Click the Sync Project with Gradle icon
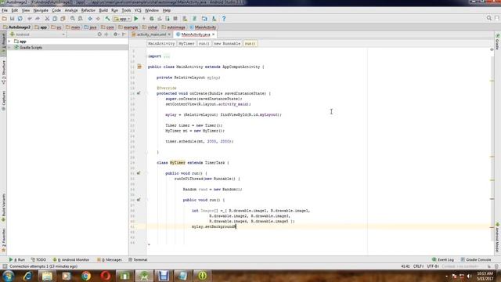The height and width of the screenshot is (282, 501). click(x=194, y=19)
